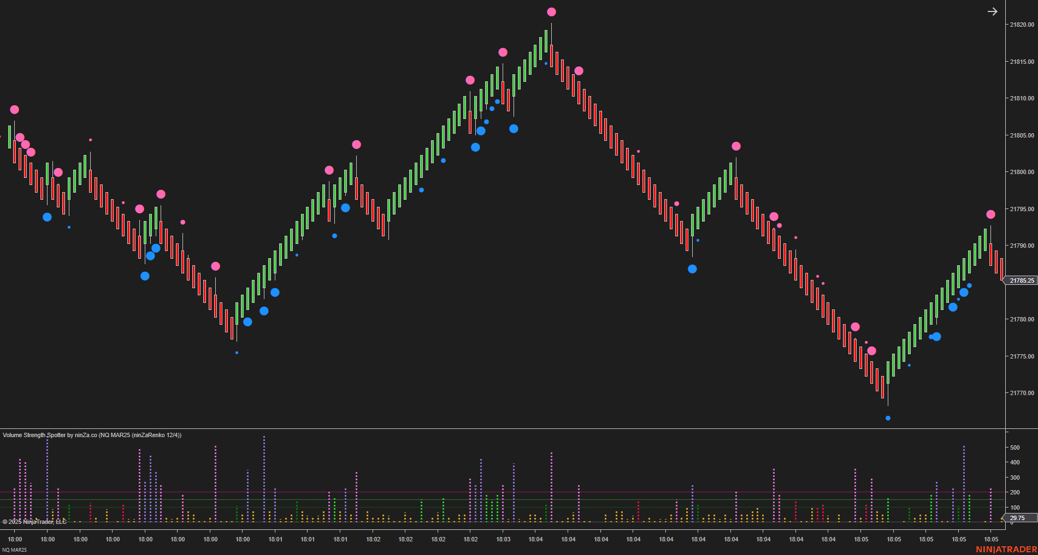Click the large pink dot at the chart peak
Image resolution: width=1038 pixels, height=555 pixels.
[551, 11]
